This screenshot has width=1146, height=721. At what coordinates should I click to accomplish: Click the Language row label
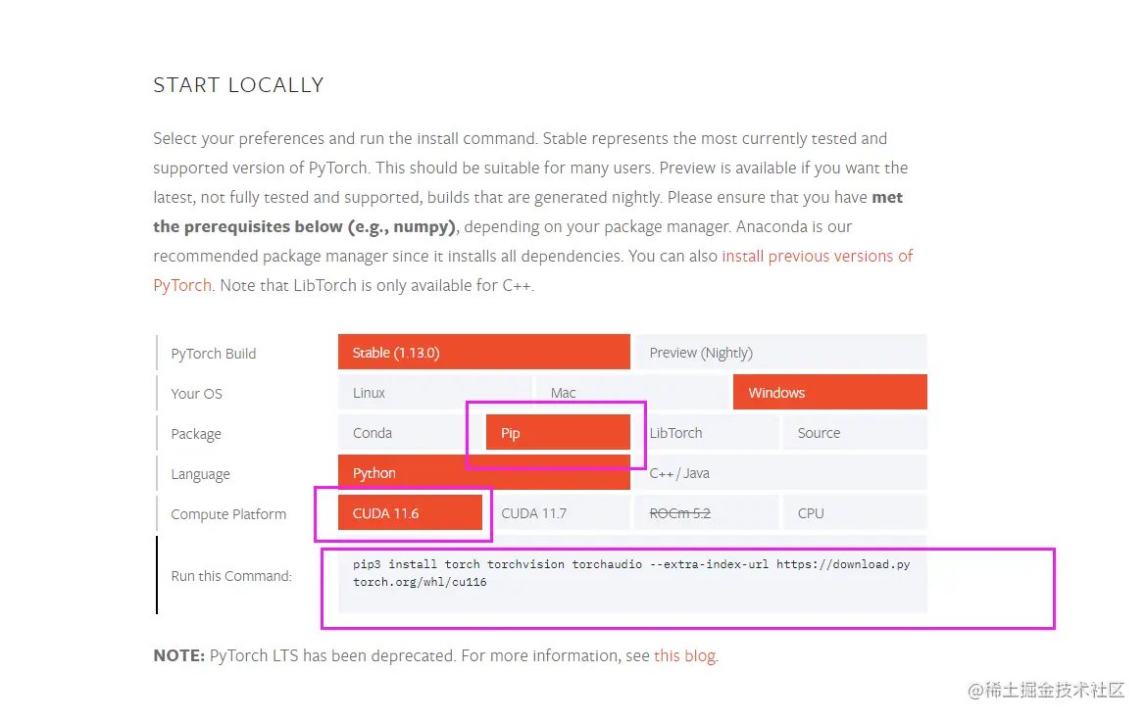click(200, 474)
